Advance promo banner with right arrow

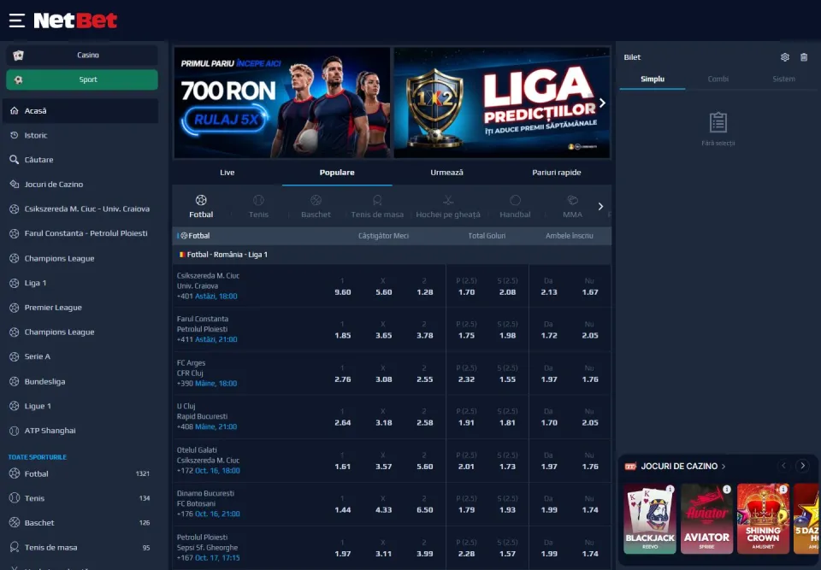click(603, 103)
